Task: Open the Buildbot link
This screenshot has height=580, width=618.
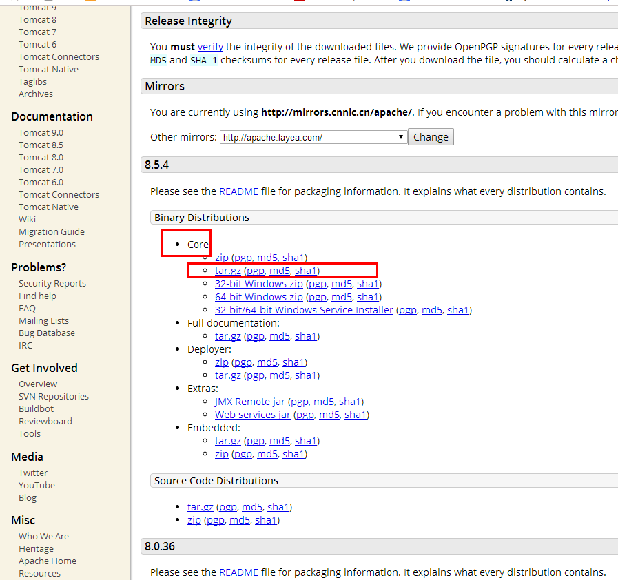Action: (37, 409)
